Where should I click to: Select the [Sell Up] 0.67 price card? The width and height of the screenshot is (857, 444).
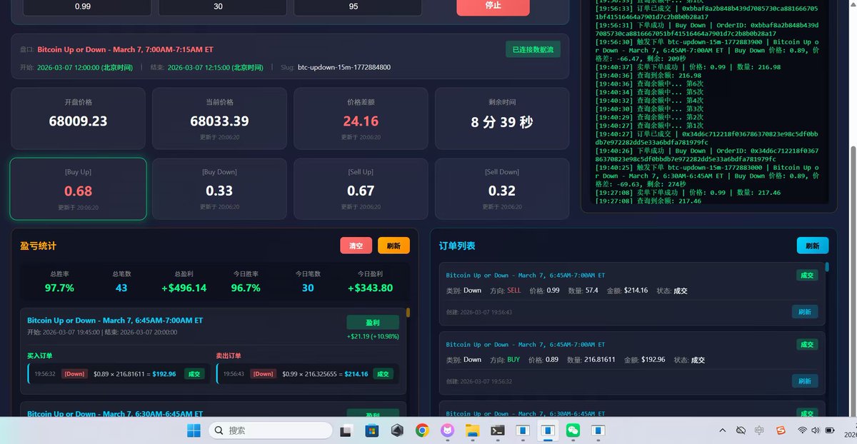pos(361,189)
